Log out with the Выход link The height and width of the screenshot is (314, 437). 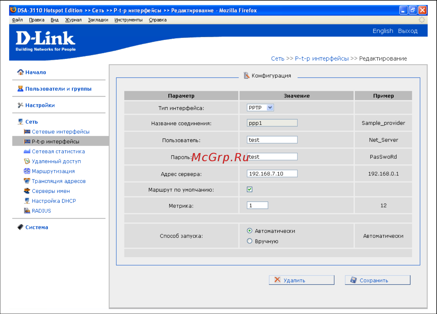coord(408,31)
